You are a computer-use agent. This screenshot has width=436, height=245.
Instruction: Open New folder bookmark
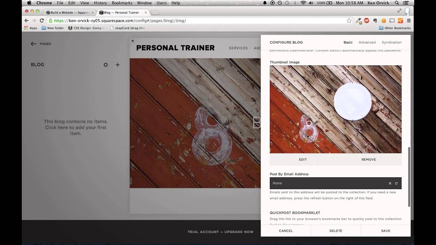click(x=52, y=28)
